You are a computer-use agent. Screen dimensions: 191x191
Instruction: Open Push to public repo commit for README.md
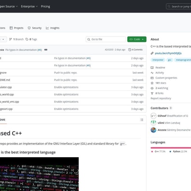pos(66,80)
